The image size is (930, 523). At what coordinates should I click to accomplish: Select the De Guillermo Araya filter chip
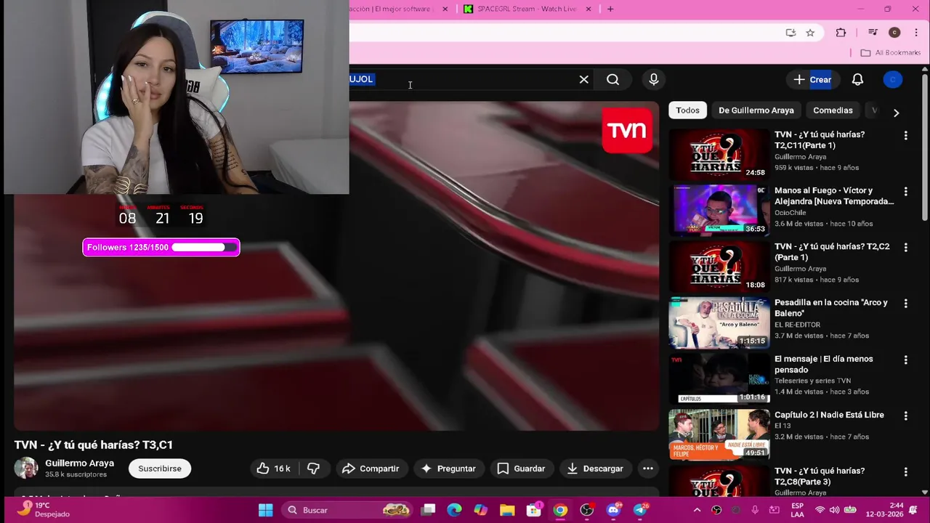point(756,110)
